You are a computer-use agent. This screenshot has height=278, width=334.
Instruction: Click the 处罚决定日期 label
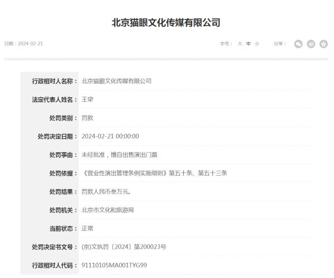click(x=57, y=136)
